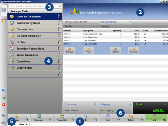Screen dimensions: 168x126
Task: Expand the Total panel arrow
Action: 165,104
